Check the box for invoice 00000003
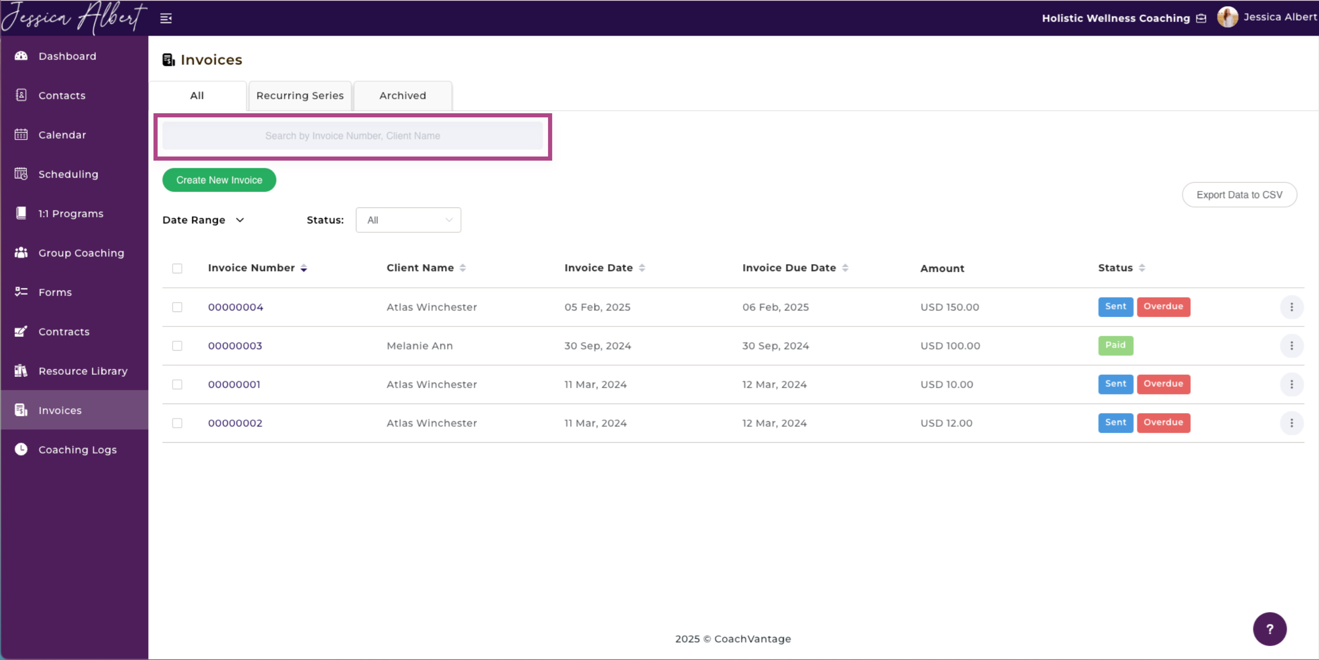The height and width of the screenshot is (660, 1319). click(177, 345)
